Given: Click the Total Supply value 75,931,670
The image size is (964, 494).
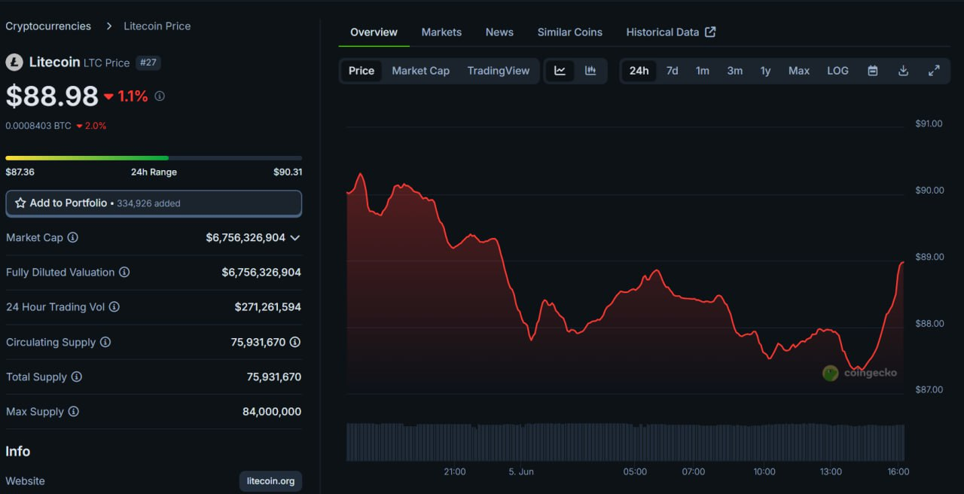Looking at the screenshot, I should click(274, 377).
